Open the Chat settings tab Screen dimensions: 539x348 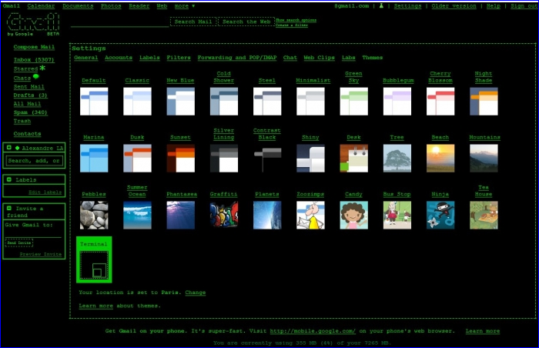point(290,58)
